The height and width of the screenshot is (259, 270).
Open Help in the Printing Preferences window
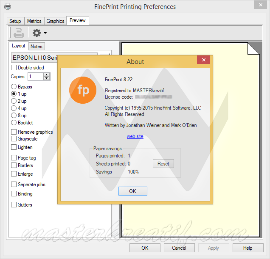click(x=248, y=248)
